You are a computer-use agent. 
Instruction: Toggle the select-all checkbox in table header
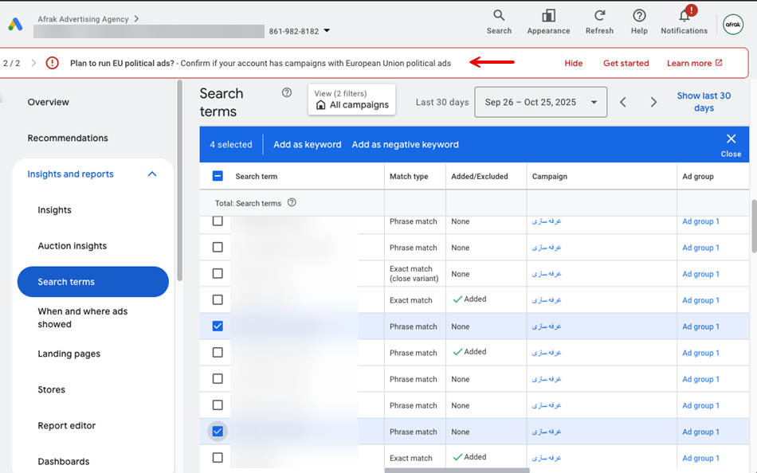[218, 176]
